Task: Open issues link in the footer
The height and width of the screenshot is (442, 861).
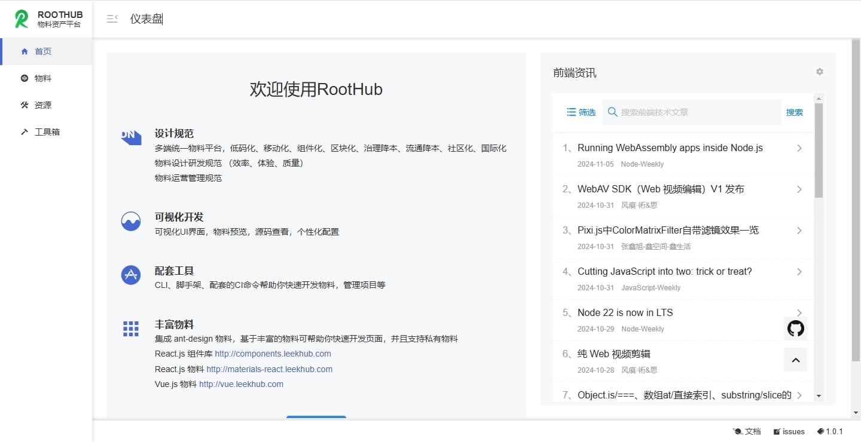Action: pos(789,431)
